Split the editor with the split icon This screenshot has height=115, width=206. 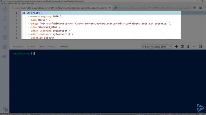(201, 8)
